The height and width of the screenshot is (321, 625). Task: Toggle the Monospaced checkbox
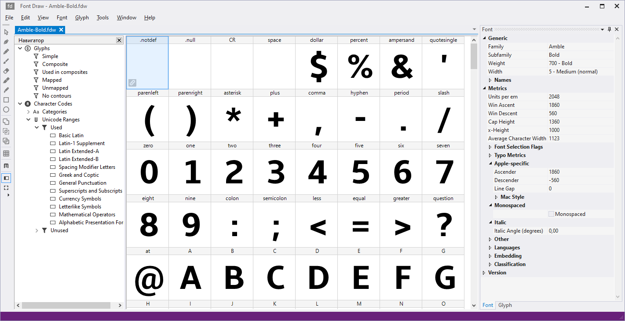pos(551,214)
